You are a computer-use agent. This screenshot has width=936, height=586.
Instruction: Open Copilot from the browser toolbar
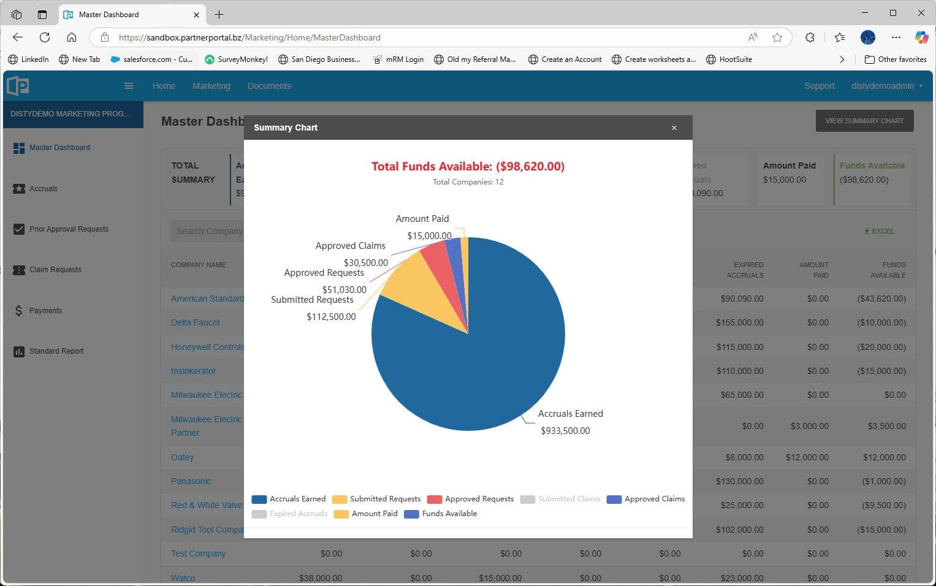922,37
